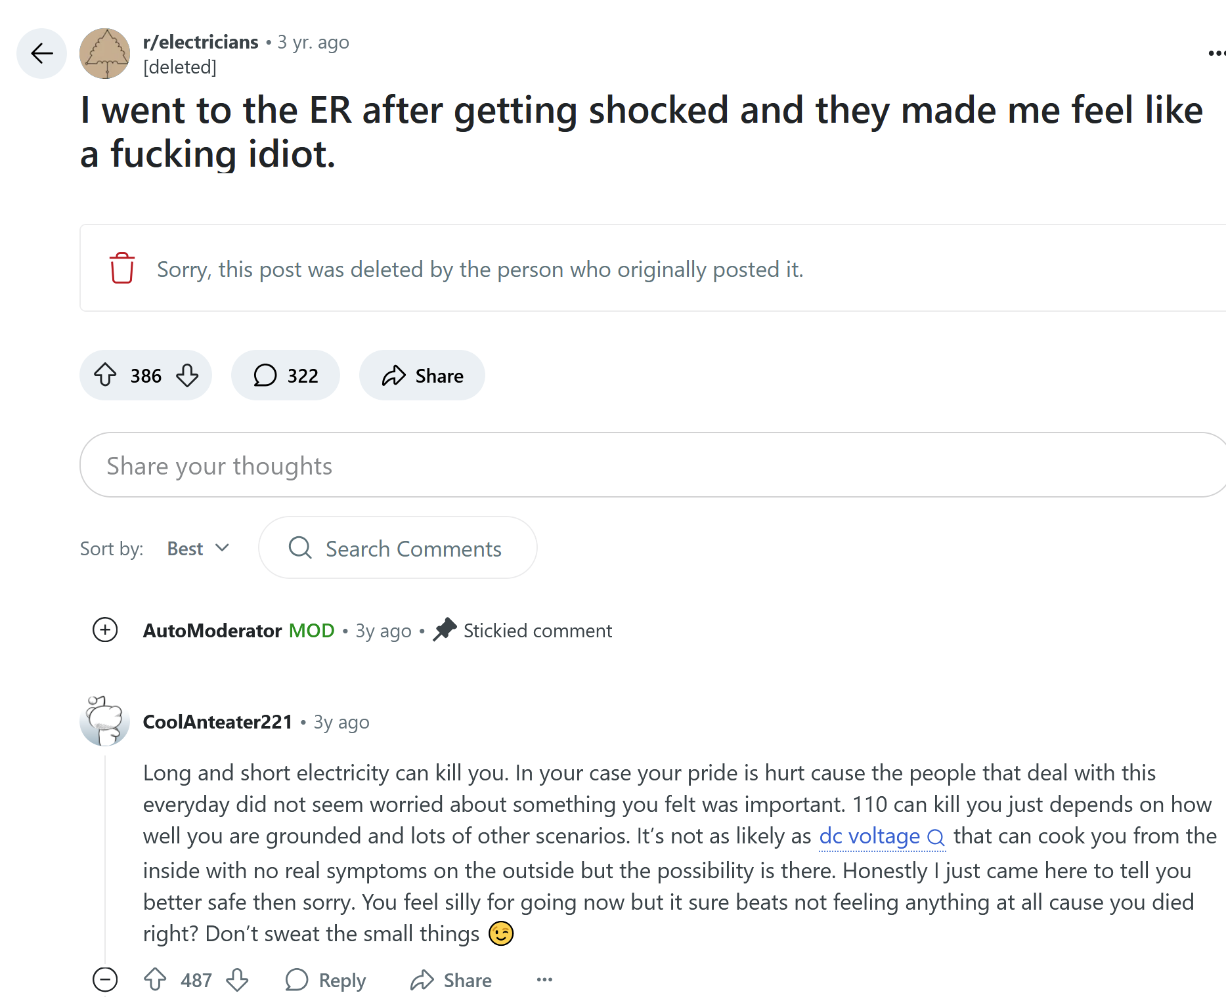Screen dimensions: 1226x997
Task: Reply to CoolAnteater221's comment
Action: [326, 979]
